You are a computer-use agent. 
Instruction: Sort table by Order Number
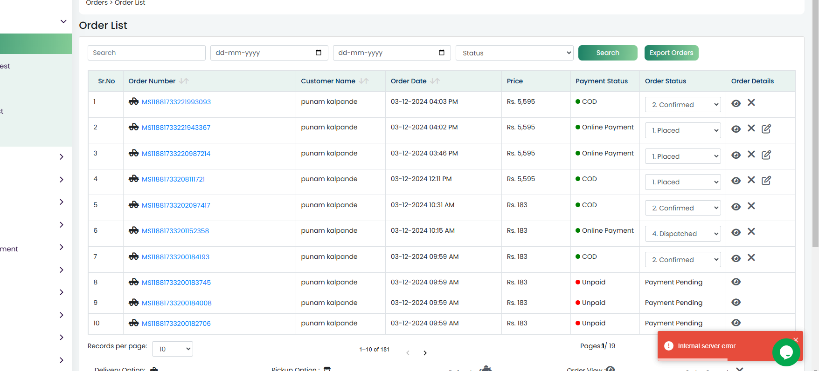pos(184,81)
